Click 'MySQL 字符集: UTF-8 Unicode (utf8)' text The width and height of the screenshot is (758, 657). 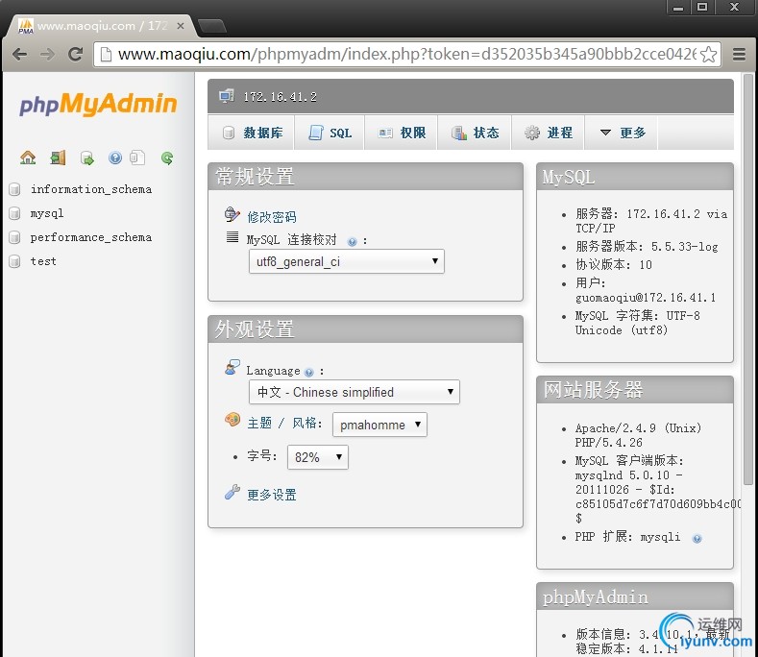[x=638, y=323]
